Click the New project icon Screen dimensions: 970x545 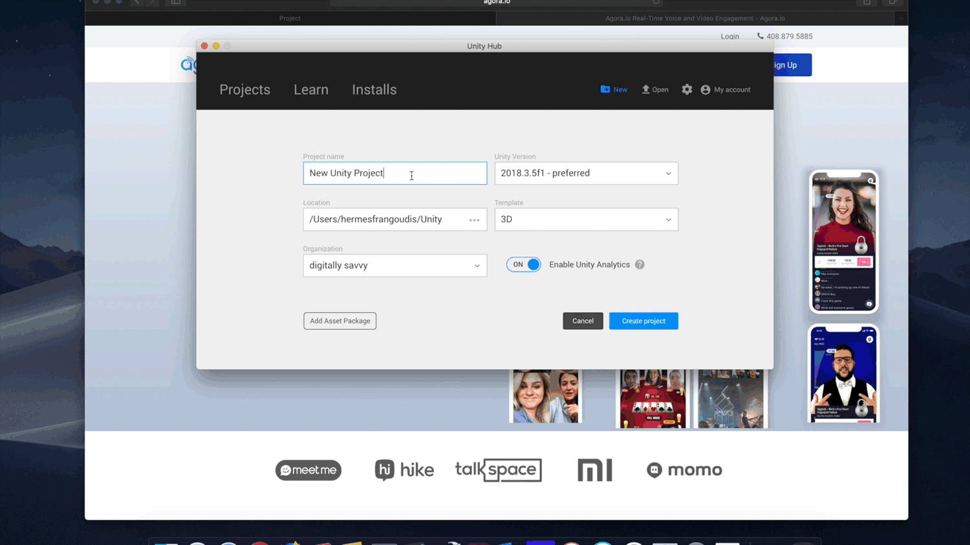tap(605, 89)
